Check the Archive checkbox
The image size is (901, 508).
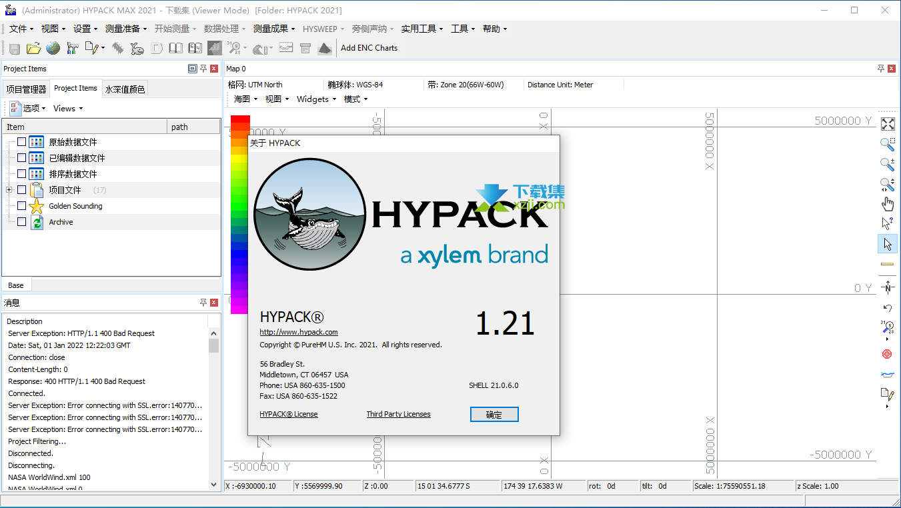point(21,222)
